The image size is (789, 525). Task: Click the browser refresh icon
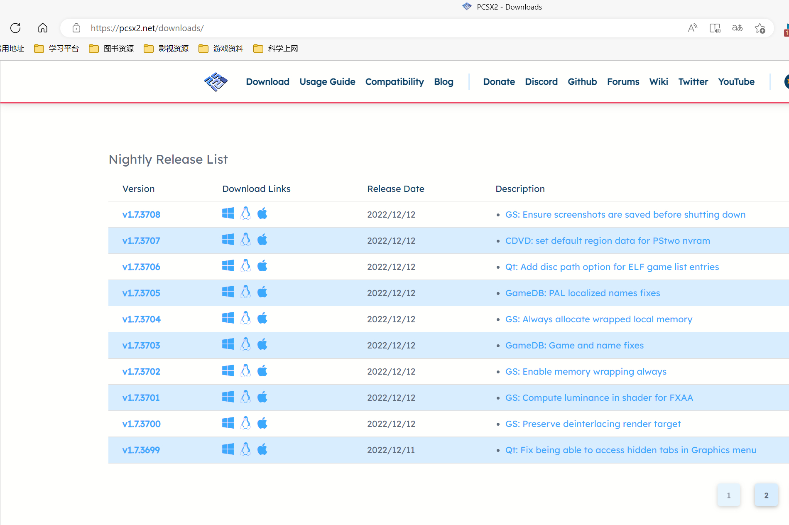click(x=15, y=28)
